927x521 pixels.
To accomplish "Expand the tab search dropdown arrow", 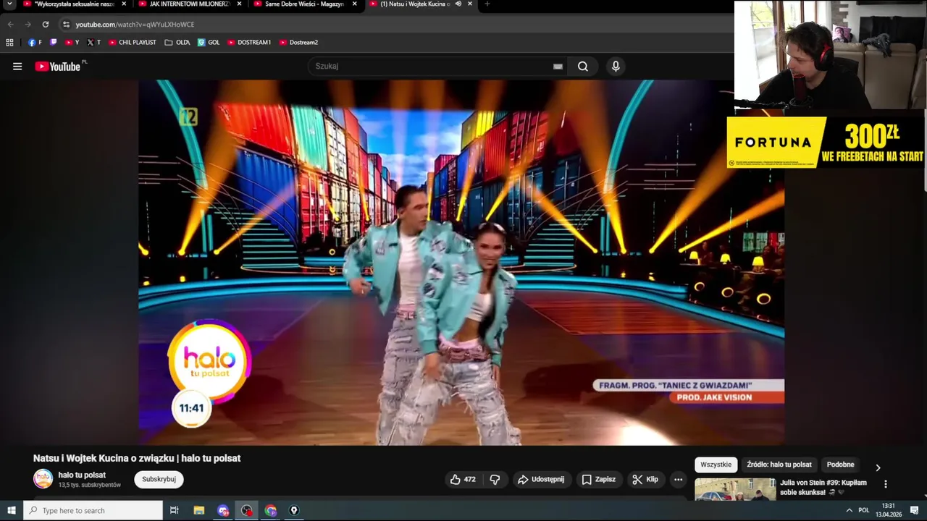I will [x=9, y=4].
